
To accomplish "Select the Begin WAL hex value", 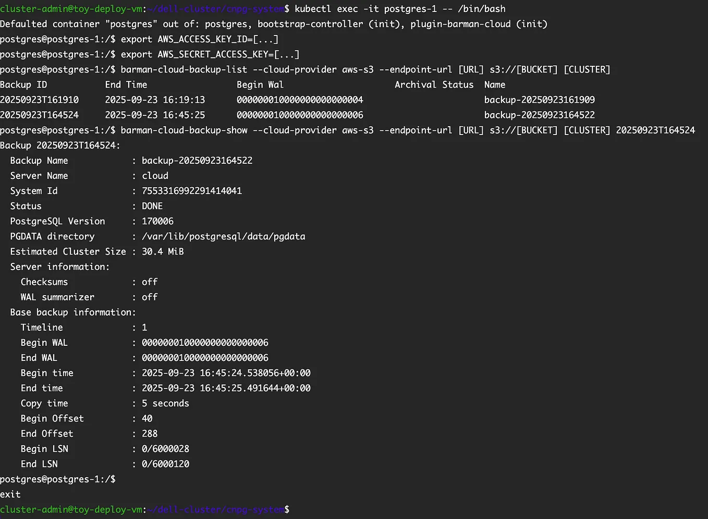I will pyautogui.click(x=205, y=342).
